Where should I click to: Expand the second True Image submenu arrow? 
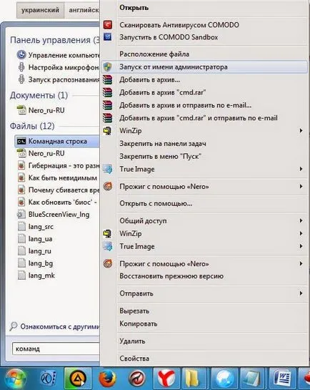point(301,246)
